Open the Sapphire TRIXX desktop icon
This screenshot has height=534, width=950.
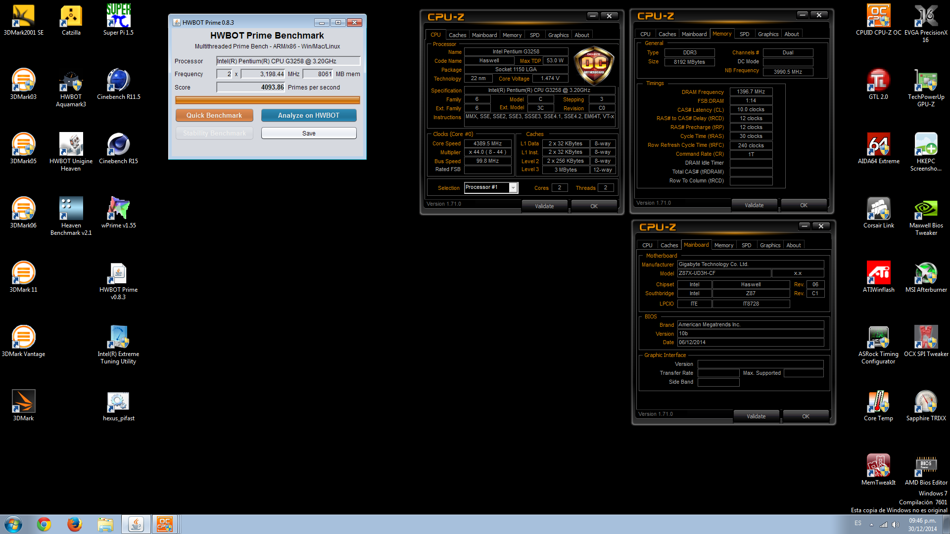point(926,405)
